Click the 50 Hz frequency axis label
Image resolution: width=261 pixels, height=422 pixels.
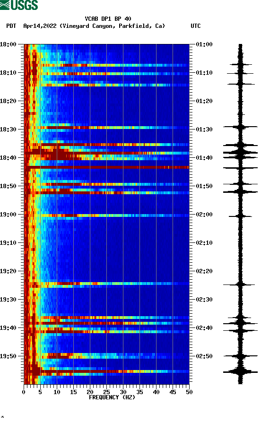coord(189,392)
